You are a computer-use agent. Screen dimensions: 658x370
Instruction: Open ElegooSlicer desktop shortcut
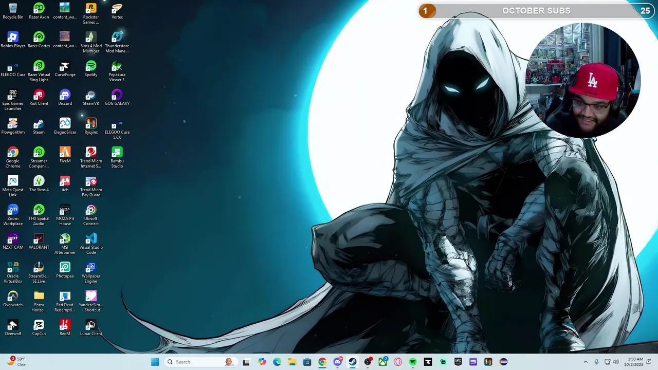65,126
